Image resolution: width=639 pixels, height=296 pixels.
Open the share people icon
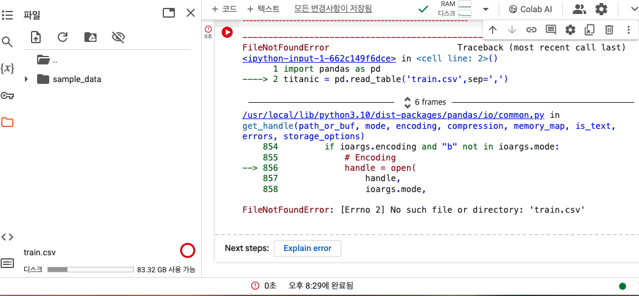coord(579,9)
